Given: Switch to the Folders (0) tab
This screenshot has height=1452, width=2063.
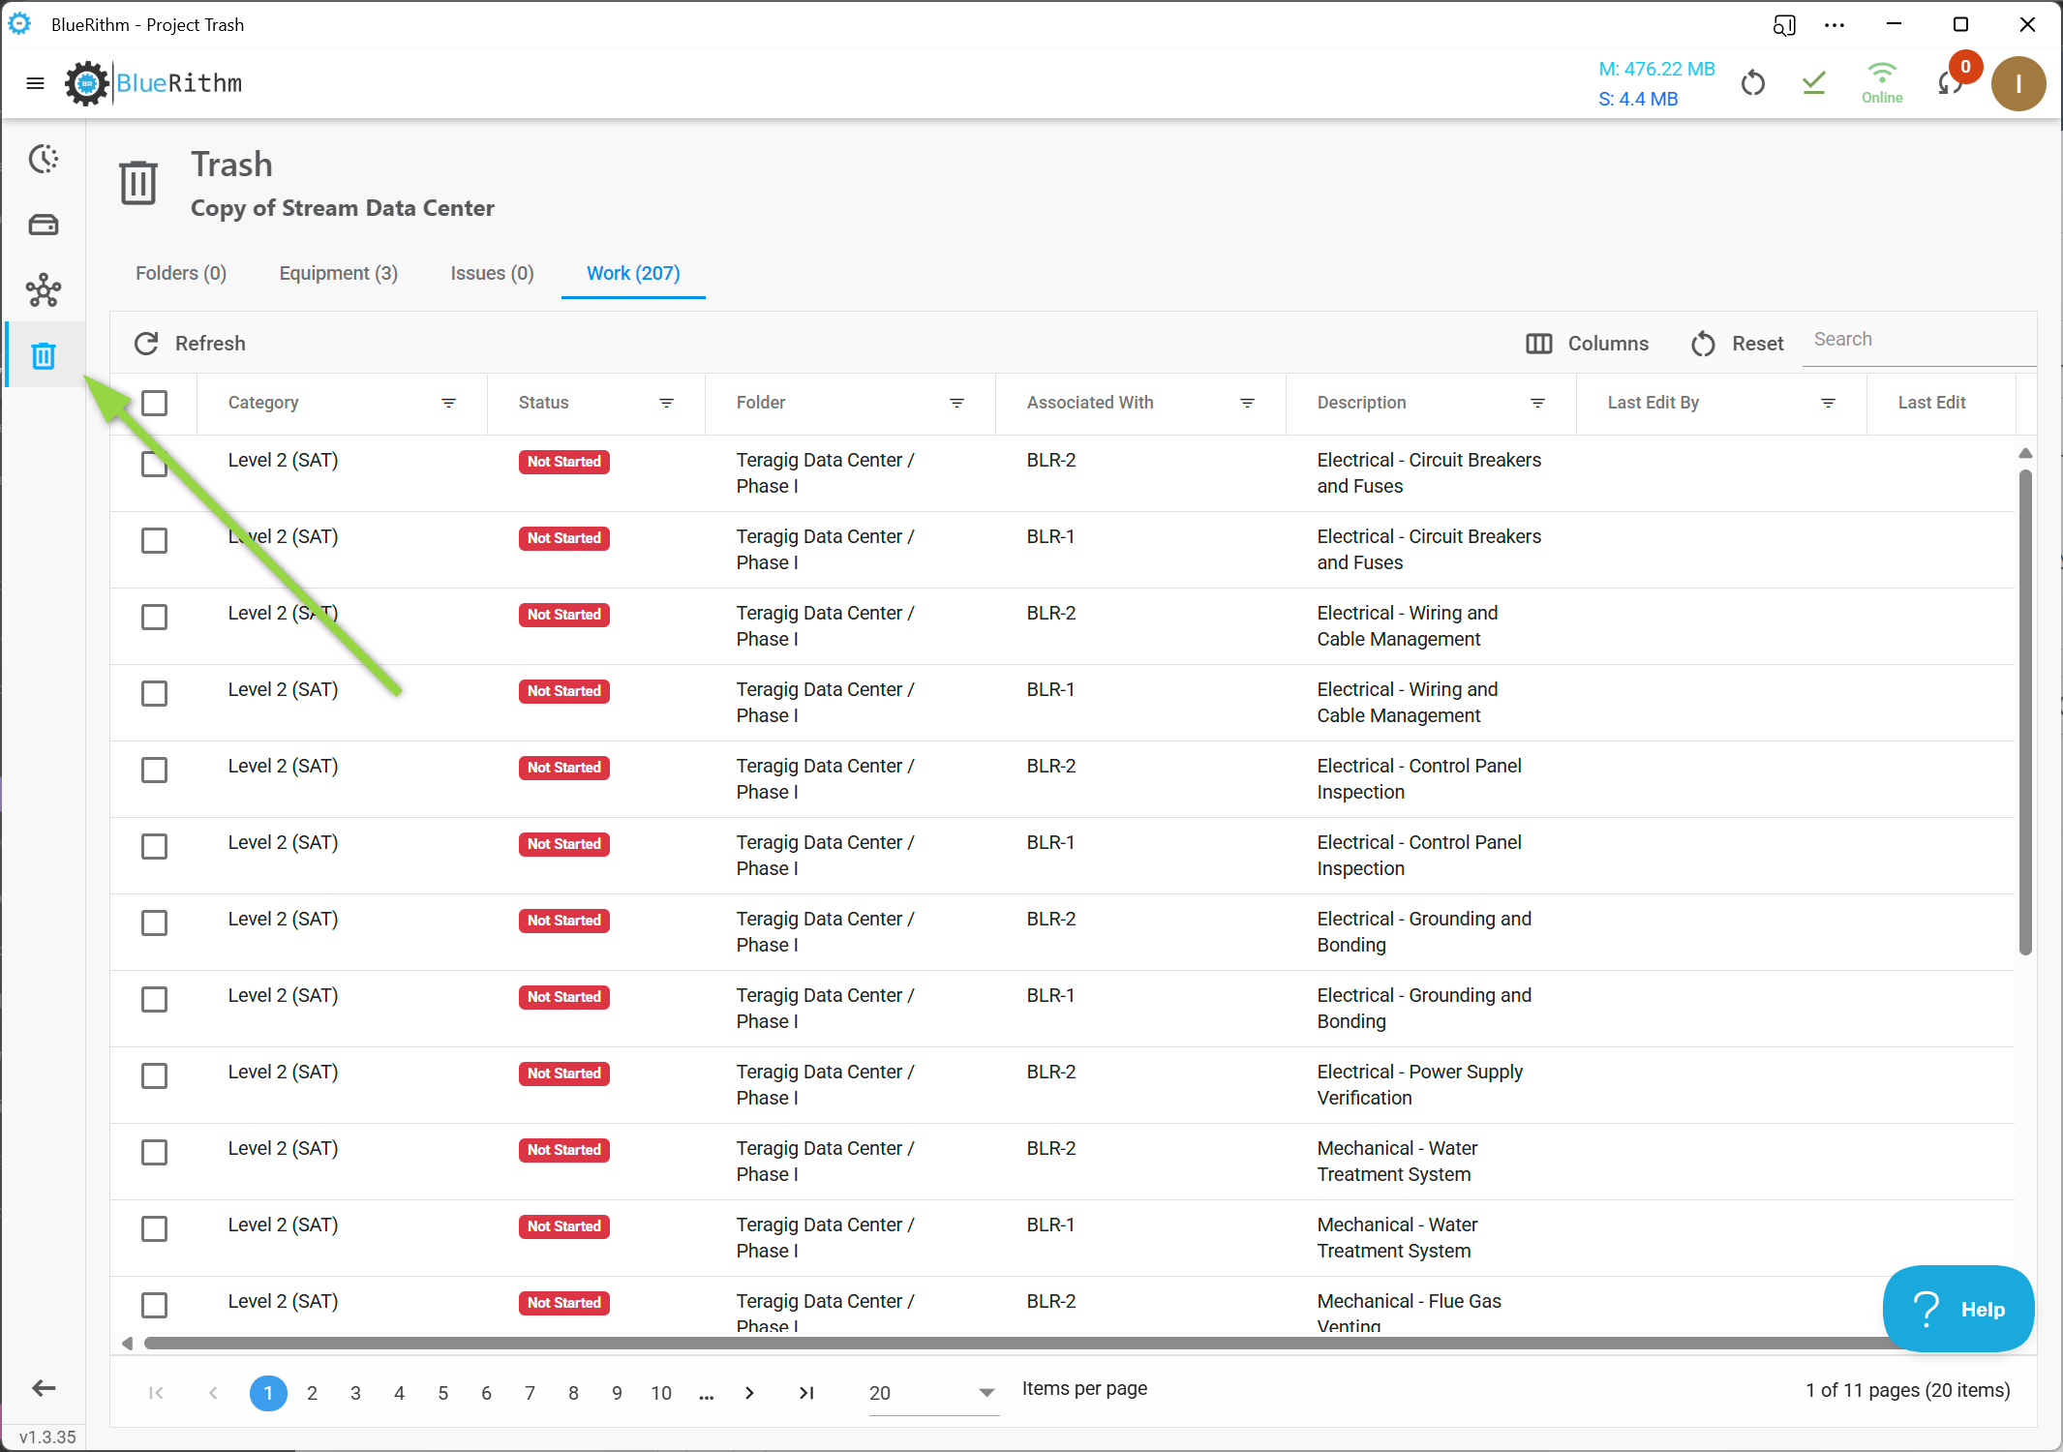Looking at the screenshot, I should point(181,273).
